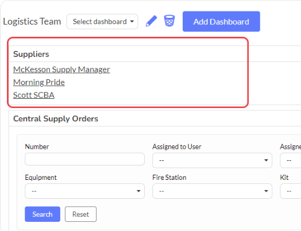Image resolution: width=301 pixels, height=231 pixels.
Task: Click the Reset button
Action: (80, 214)
